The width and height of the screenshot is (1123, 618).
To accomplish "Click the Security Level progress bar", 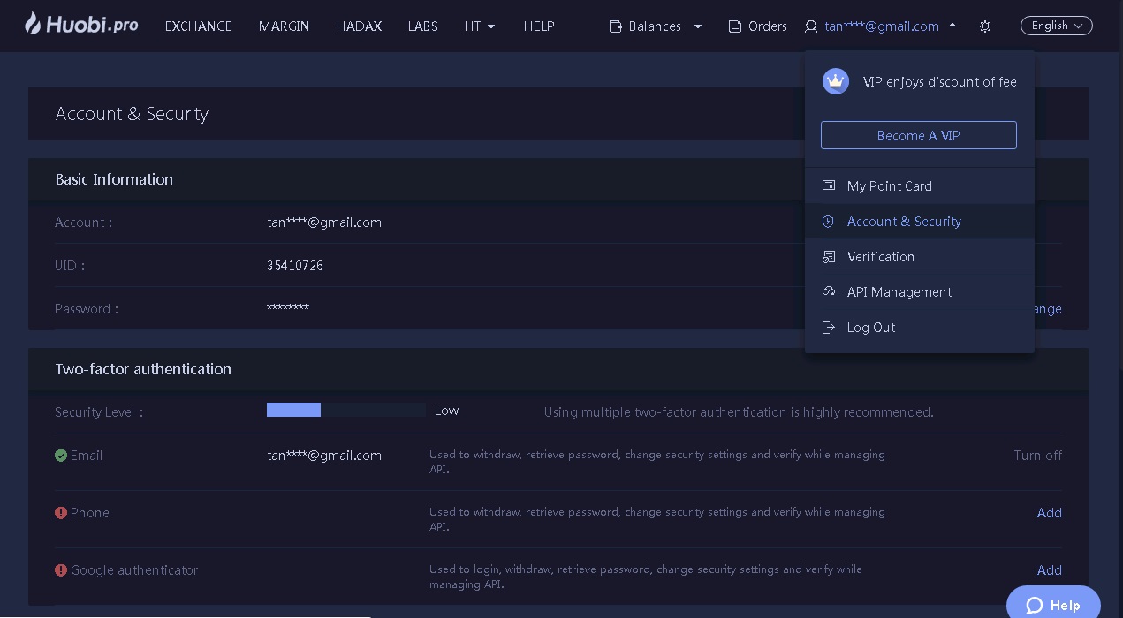I will pos(345,410).
